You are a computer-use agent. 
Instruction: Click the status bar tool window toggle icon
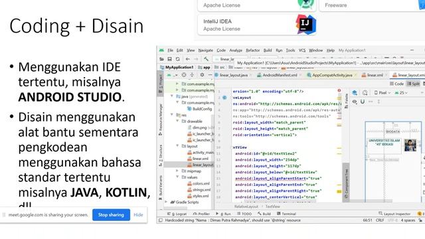click(x=161, y=220)
